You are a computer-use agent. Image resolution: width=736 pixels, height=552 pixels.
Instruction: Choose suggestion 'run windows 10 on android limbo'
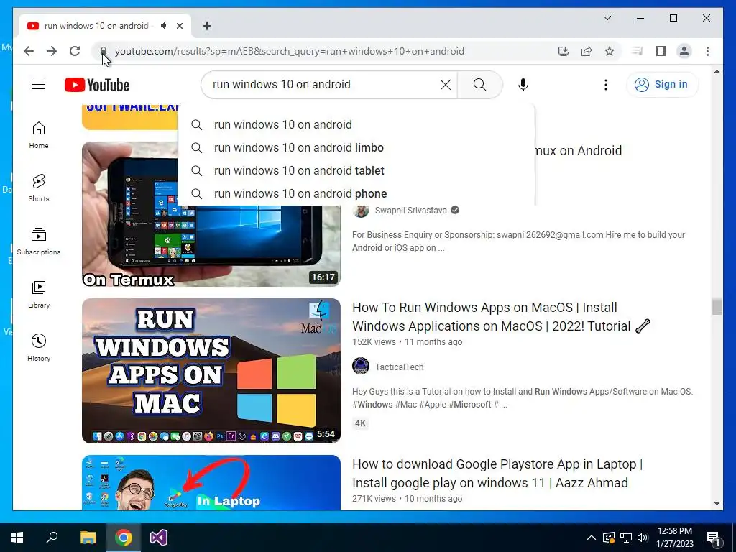[x=356, y=147]
